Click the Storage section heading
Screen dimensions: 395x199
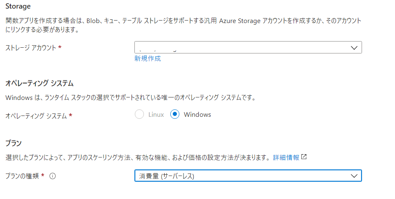coord(18,7)
